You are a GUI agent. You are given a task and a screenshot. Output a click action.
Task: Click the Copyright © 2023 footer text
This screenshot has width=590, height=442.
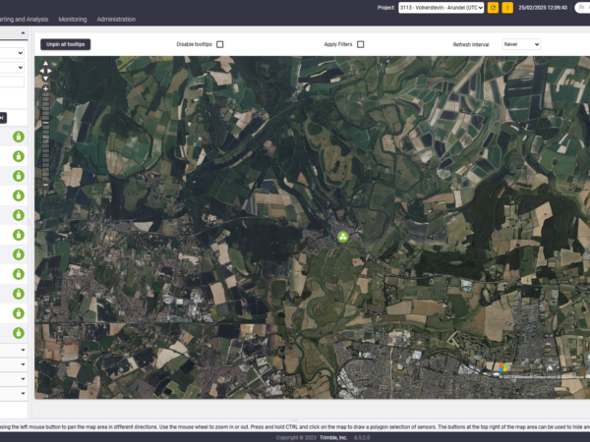(x=296, y=437)
